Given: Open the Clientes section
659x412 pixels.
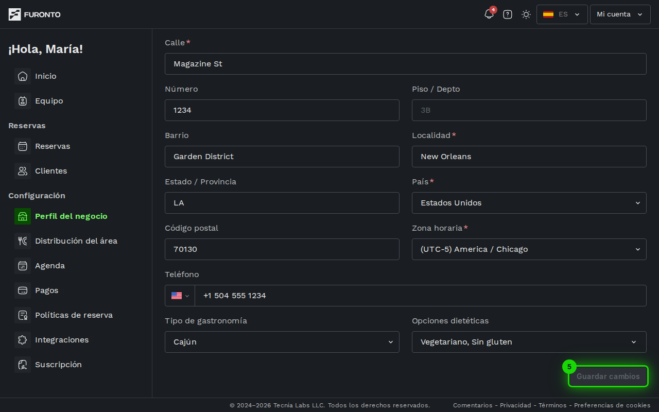Looking at the screenshot, I should [x=51, y=171].
